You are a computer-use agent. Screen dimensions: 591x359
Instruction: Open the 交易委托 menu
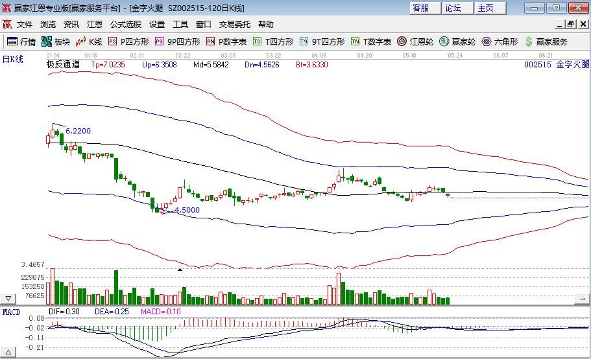click(x=234, y=25)
